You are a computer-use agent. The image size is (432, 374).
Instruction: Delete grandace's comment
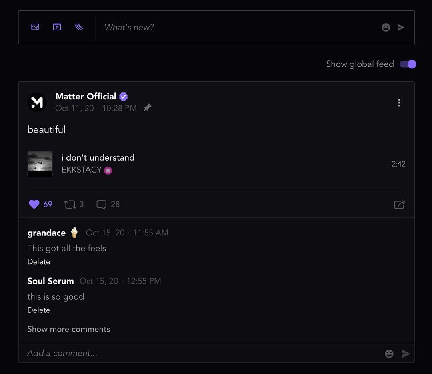pos(39,261)
